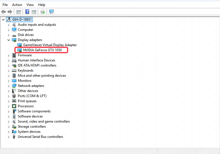
Task: Click the Mice and other pointing devices icon
Action: [x=14, y=76]
